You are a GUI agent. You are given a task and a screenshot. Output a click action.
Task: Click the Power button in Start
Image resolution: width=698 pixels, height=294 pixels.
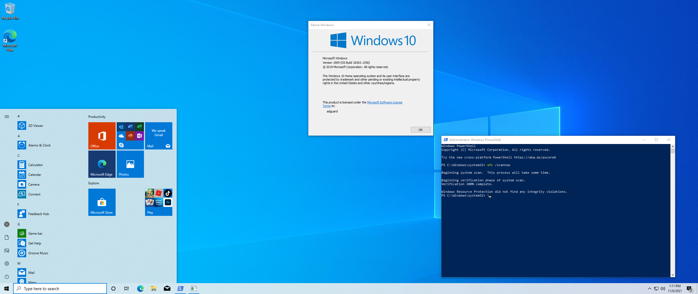pyautogui.click(x=7, y=277)
